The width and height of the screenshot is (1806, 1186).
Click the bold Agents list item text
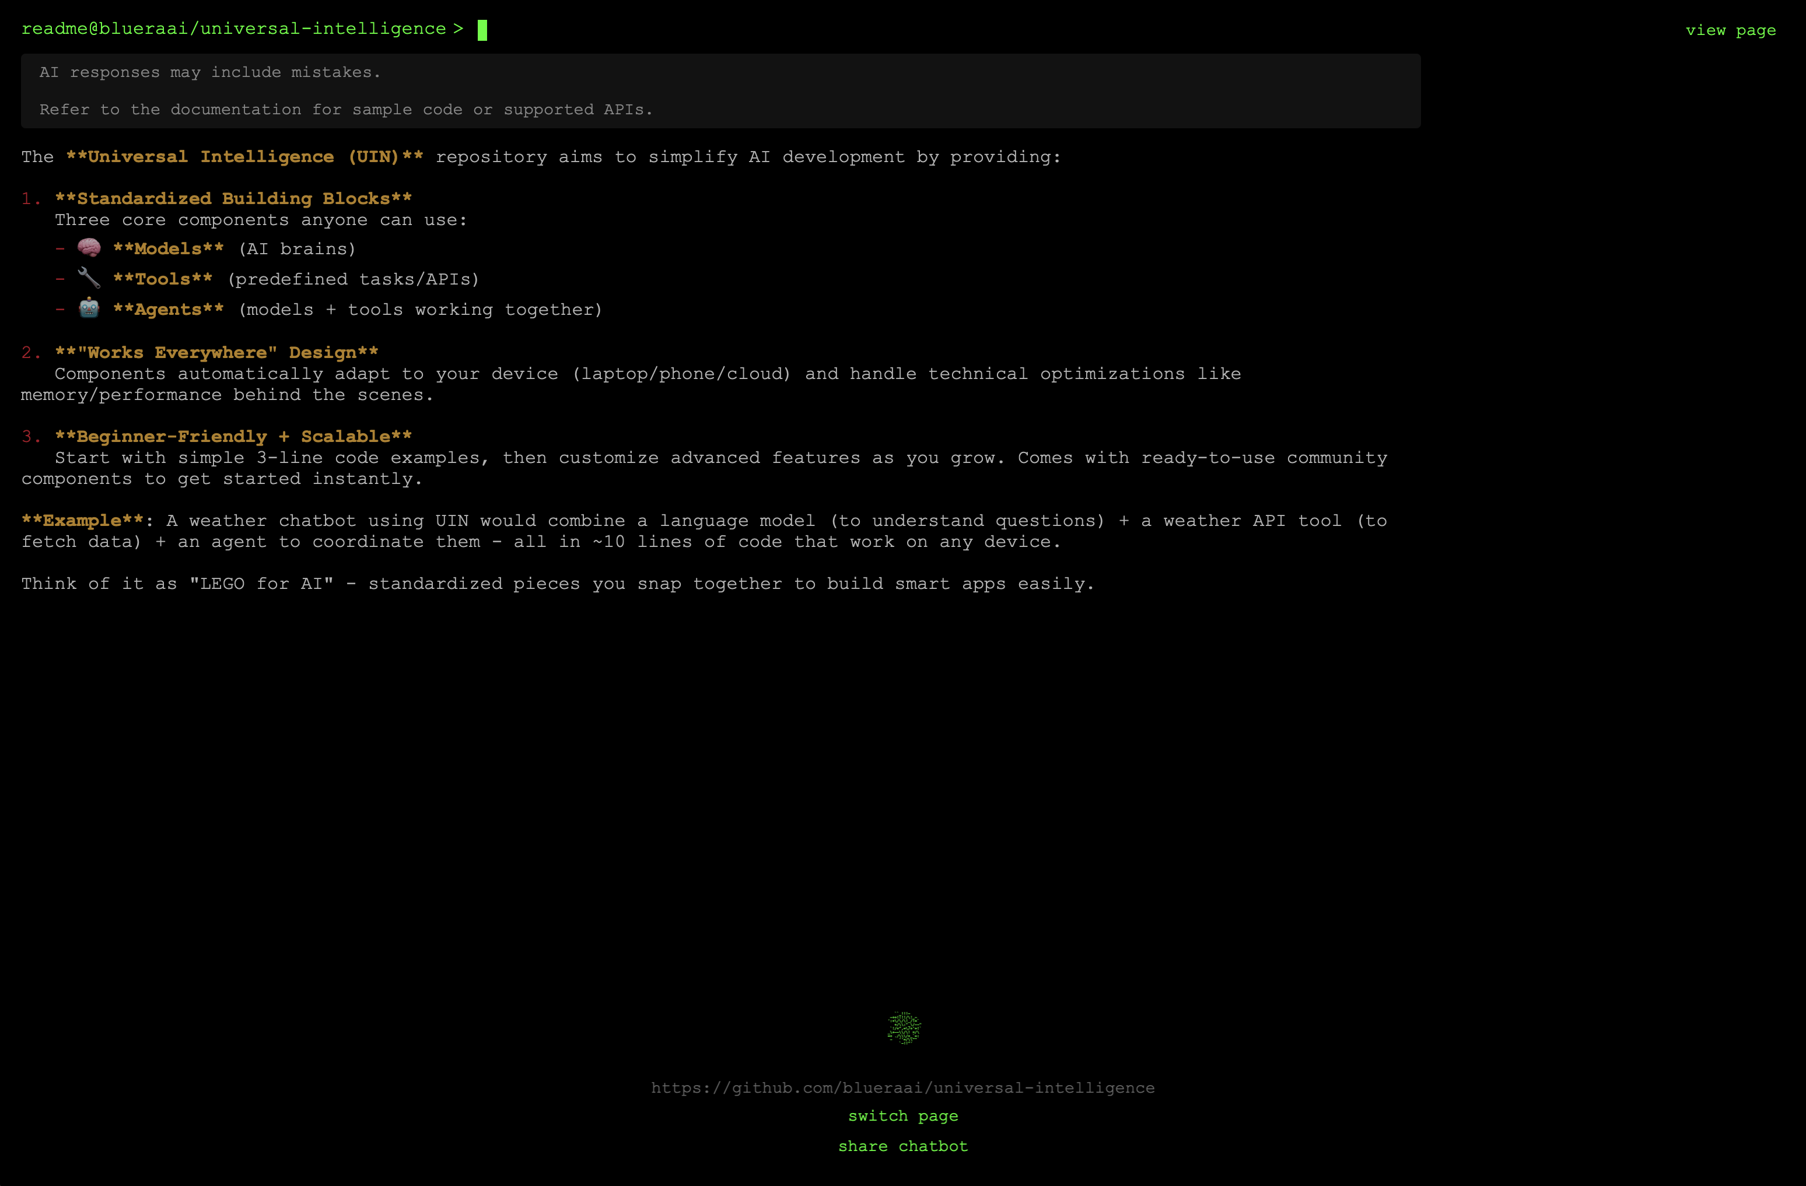point(169,310)
